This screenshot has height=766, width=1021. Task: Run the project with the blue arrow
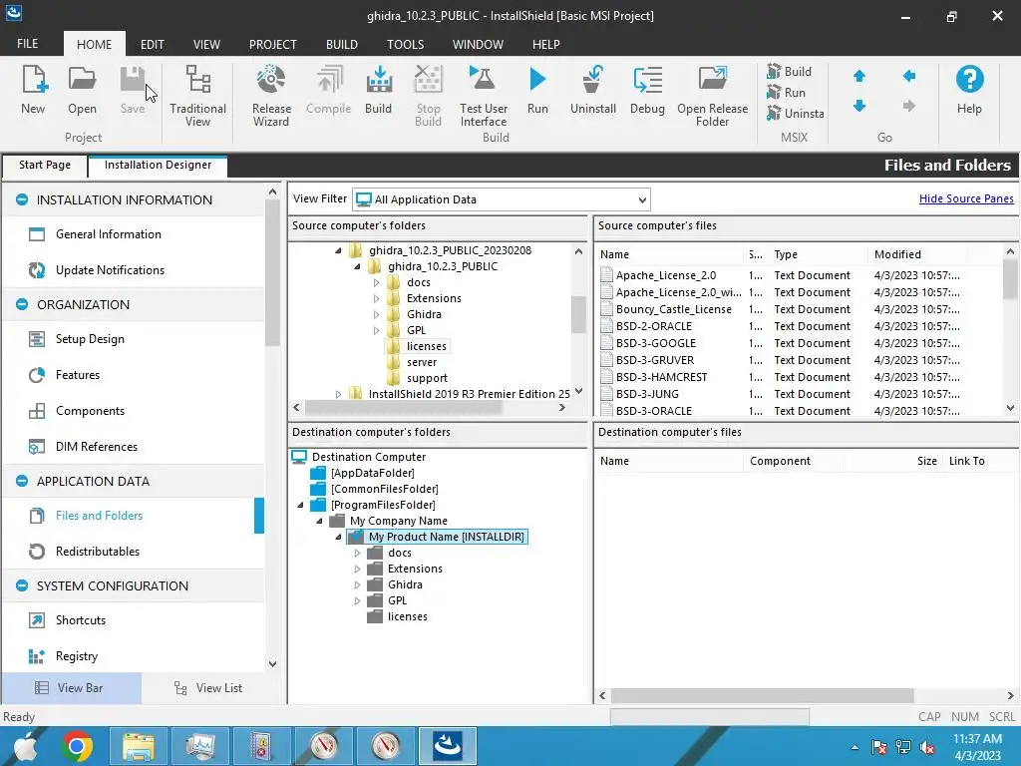[x=537, y=91]
